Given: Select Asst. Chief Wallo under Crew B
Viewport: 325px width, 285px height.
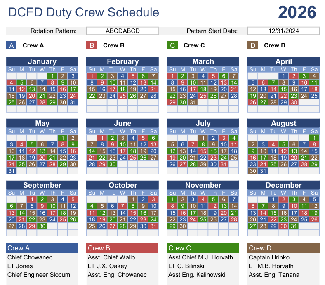Looking at the screenshot, I should click(111, 257).
